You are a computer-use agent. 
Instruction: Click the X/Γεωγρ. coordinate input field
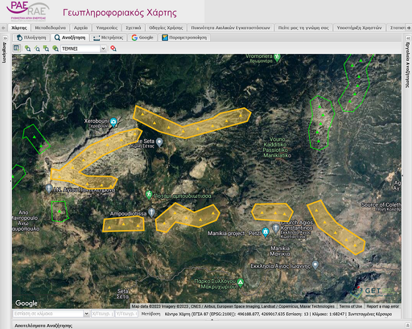click(x=103, y=314)
